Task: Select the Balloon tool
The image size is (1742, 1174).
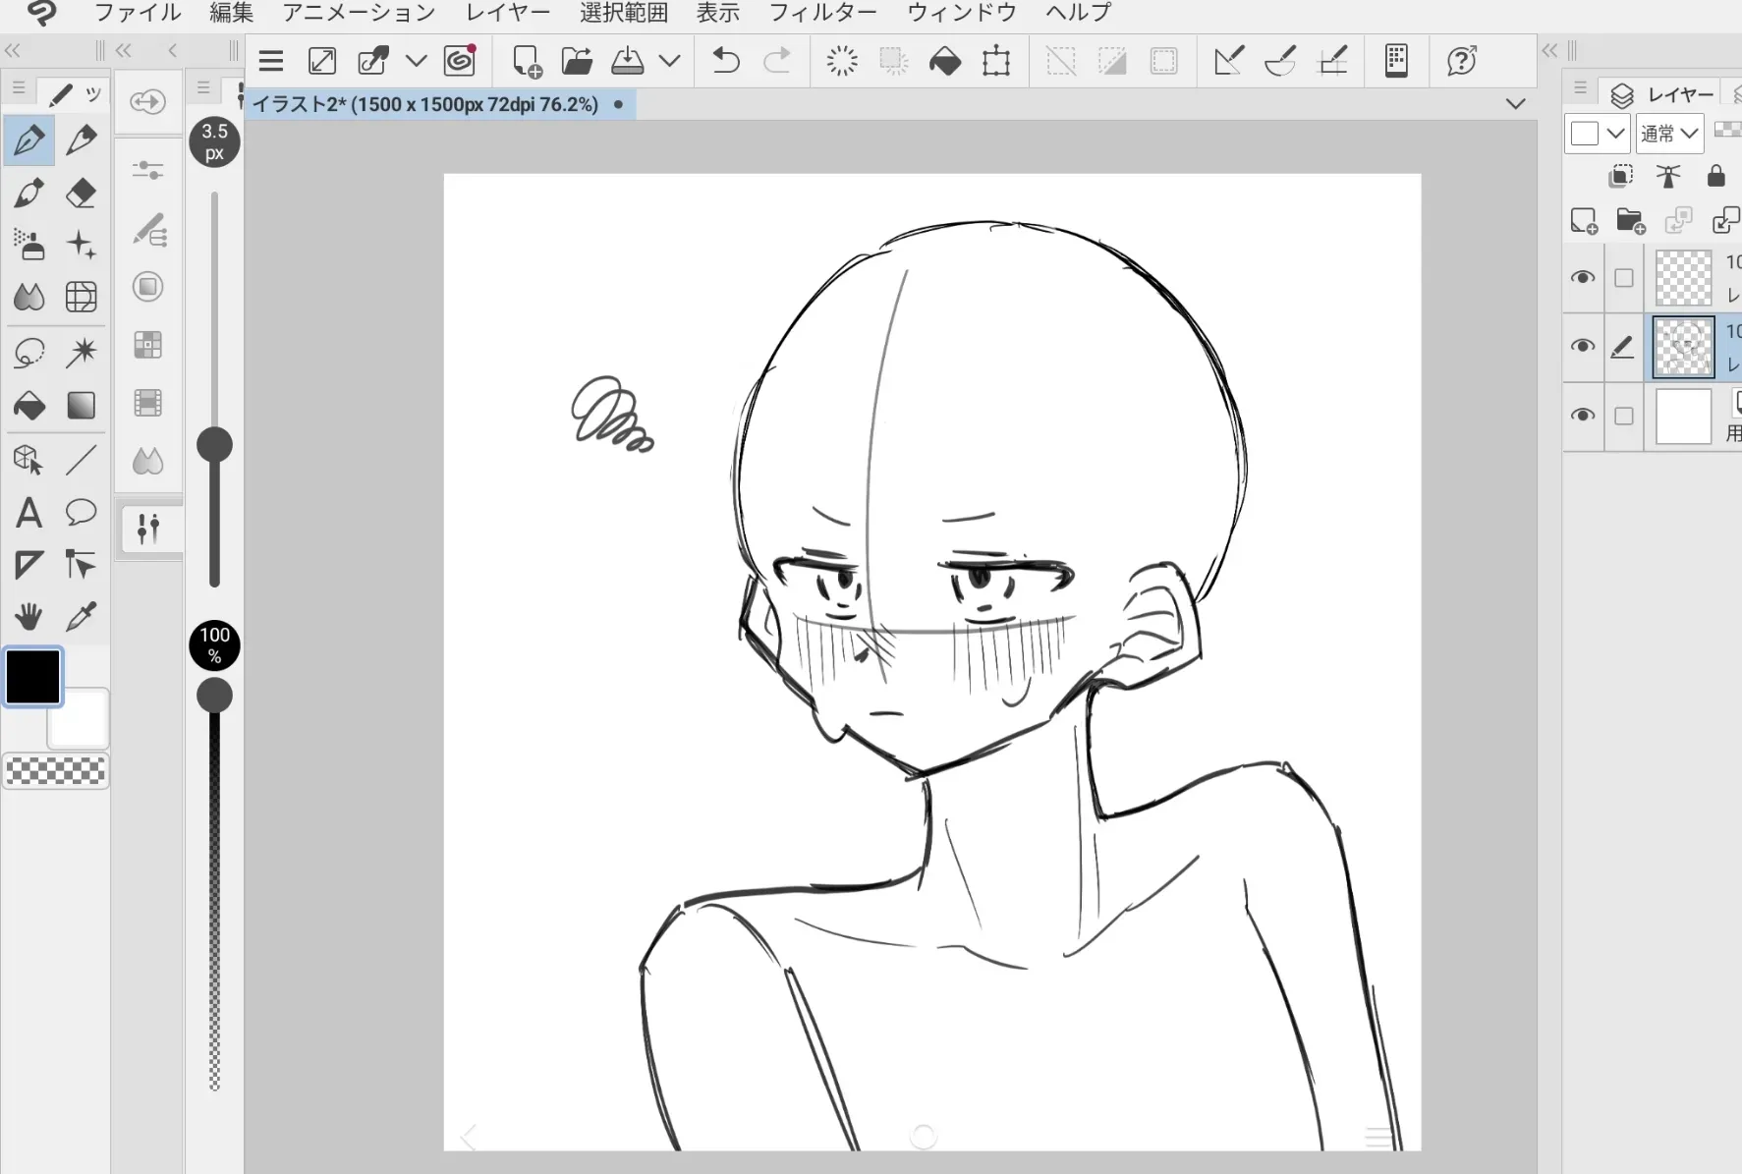Action: 82,512
